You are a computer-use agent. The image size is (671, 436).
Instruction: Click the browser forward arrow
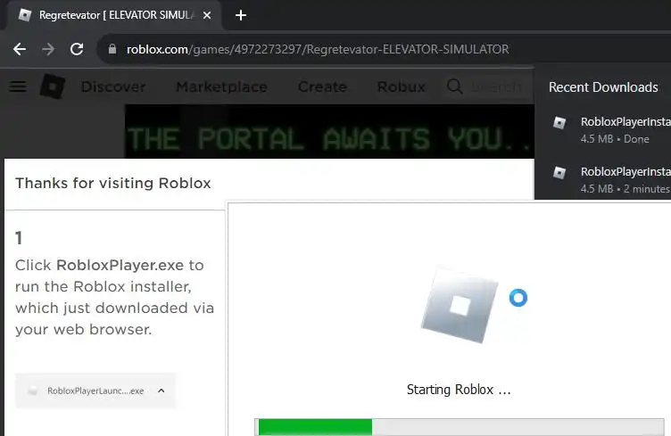48,49
